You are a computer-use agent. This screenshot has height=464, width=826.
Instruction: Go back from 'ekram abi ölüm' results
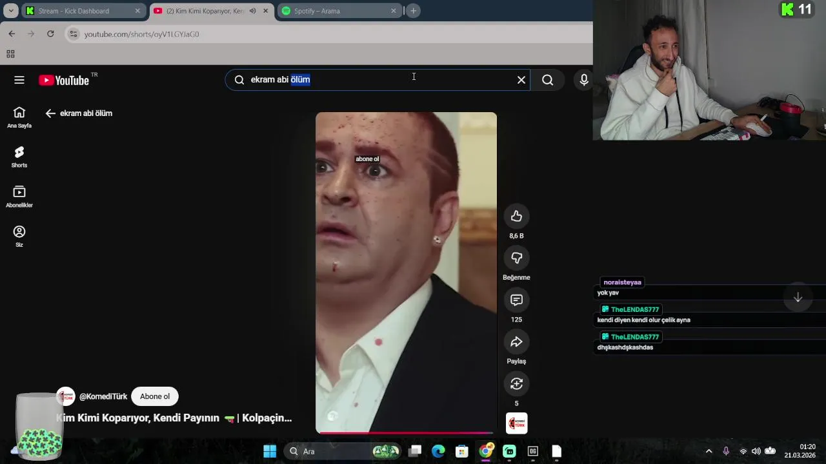50,113
